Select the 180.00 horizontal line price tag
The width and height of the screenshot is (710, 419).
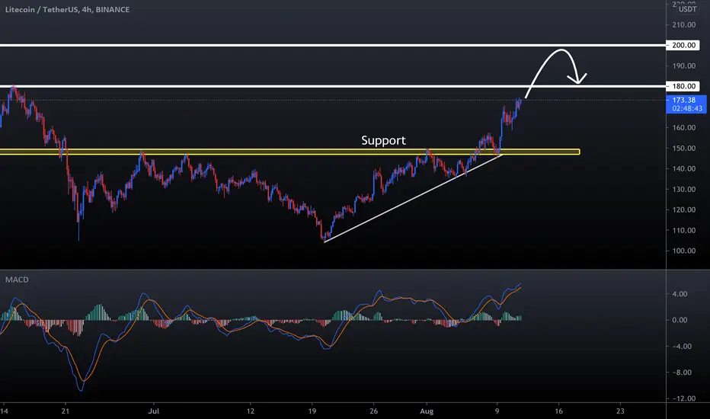[683, 86]
